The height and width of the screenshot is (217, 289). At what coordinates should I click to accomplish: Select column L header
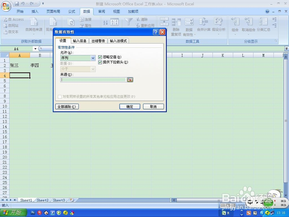coord(243,55)
